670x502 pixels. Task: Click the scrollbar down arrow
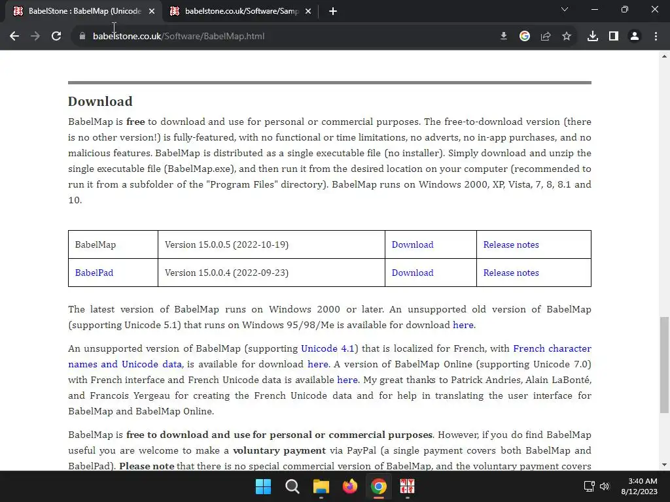coord(664,465)
